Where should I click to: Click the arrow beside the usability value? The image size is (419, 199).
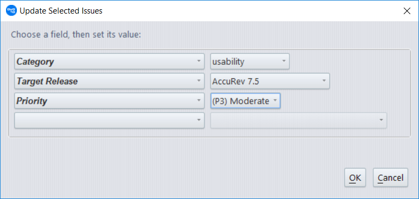click(x=284, y=61)
